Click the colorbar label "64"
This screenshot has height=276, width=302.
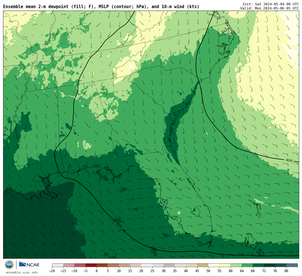tap(242, 271)
